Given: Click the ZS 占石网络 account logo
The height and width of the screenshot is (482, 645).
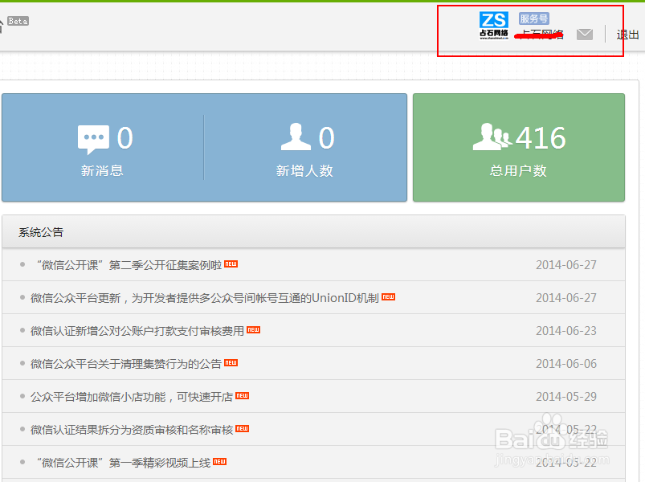Looking at the screenshot, I should [493, 24].
